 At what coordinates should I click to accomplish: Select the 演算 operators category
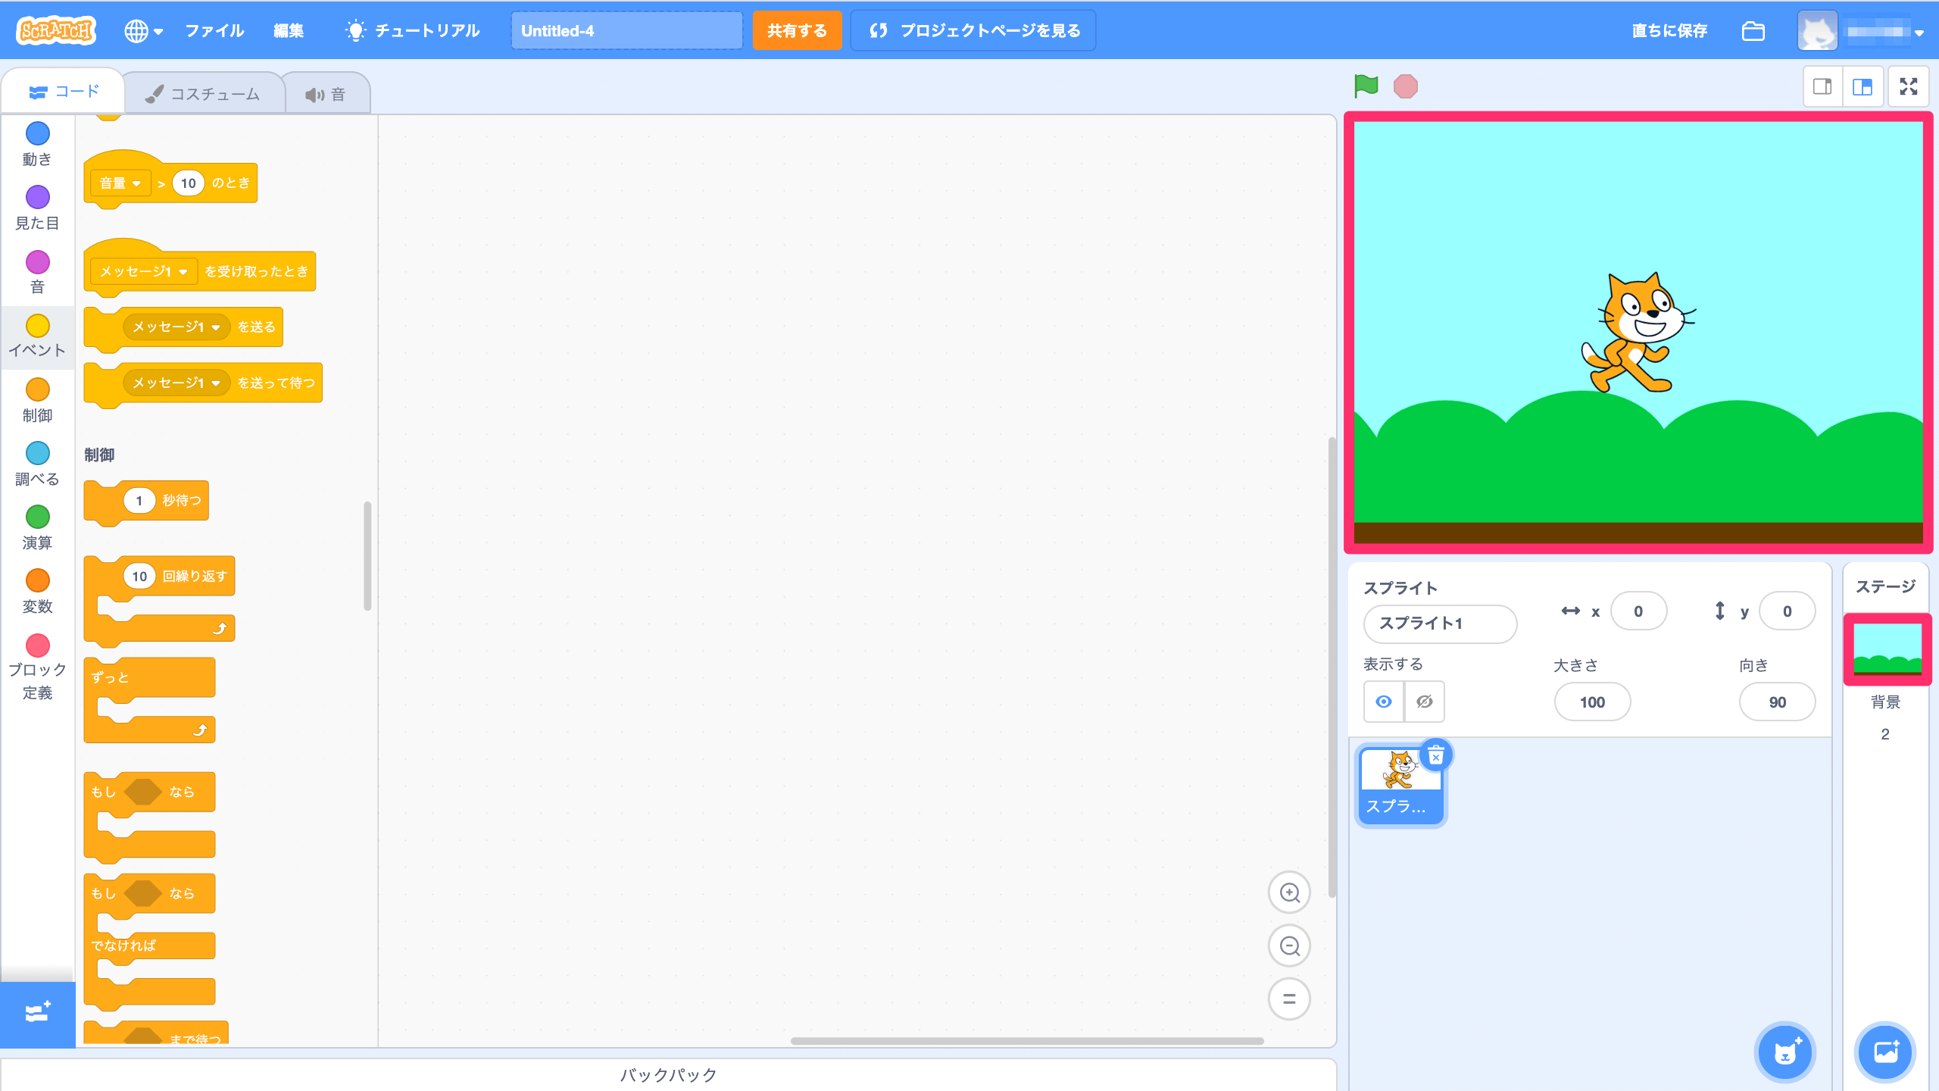(x=37, y=528)
